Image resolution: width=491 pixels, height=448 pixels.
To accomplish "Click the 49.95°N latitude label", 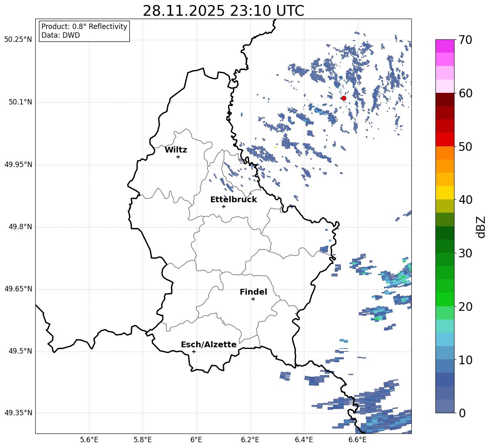I will click(x=18, y=165).
